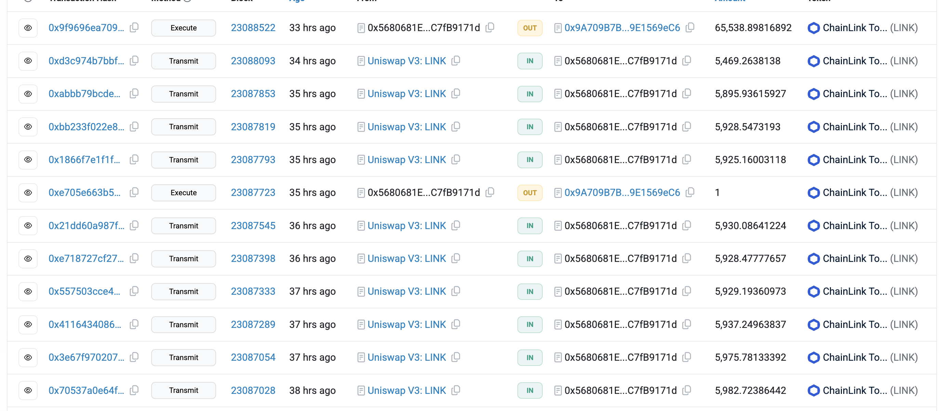Click contract icon before From address in block 23088522 row
Screen dimensions: 939x411
coord(361,28)
